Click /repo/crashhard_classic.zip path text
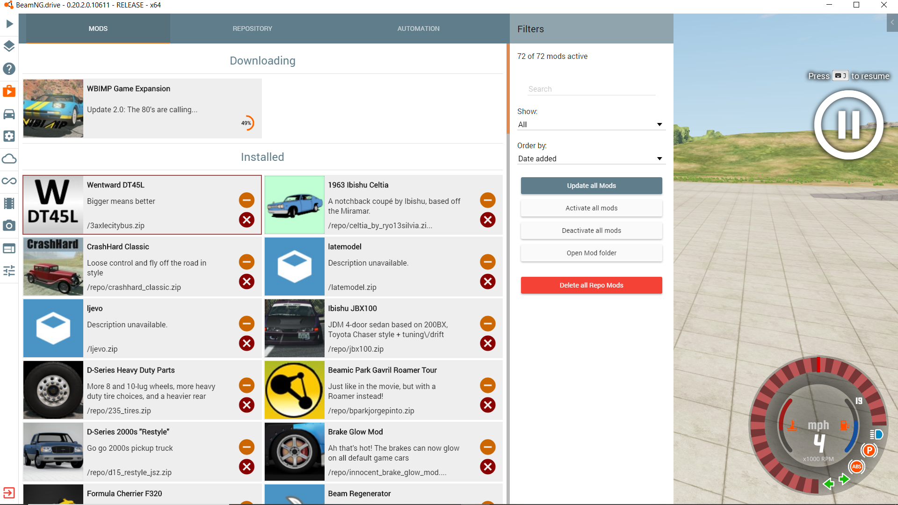Image resolution: width=898 pixels, height=505 pixels. (x=134, y=287)
